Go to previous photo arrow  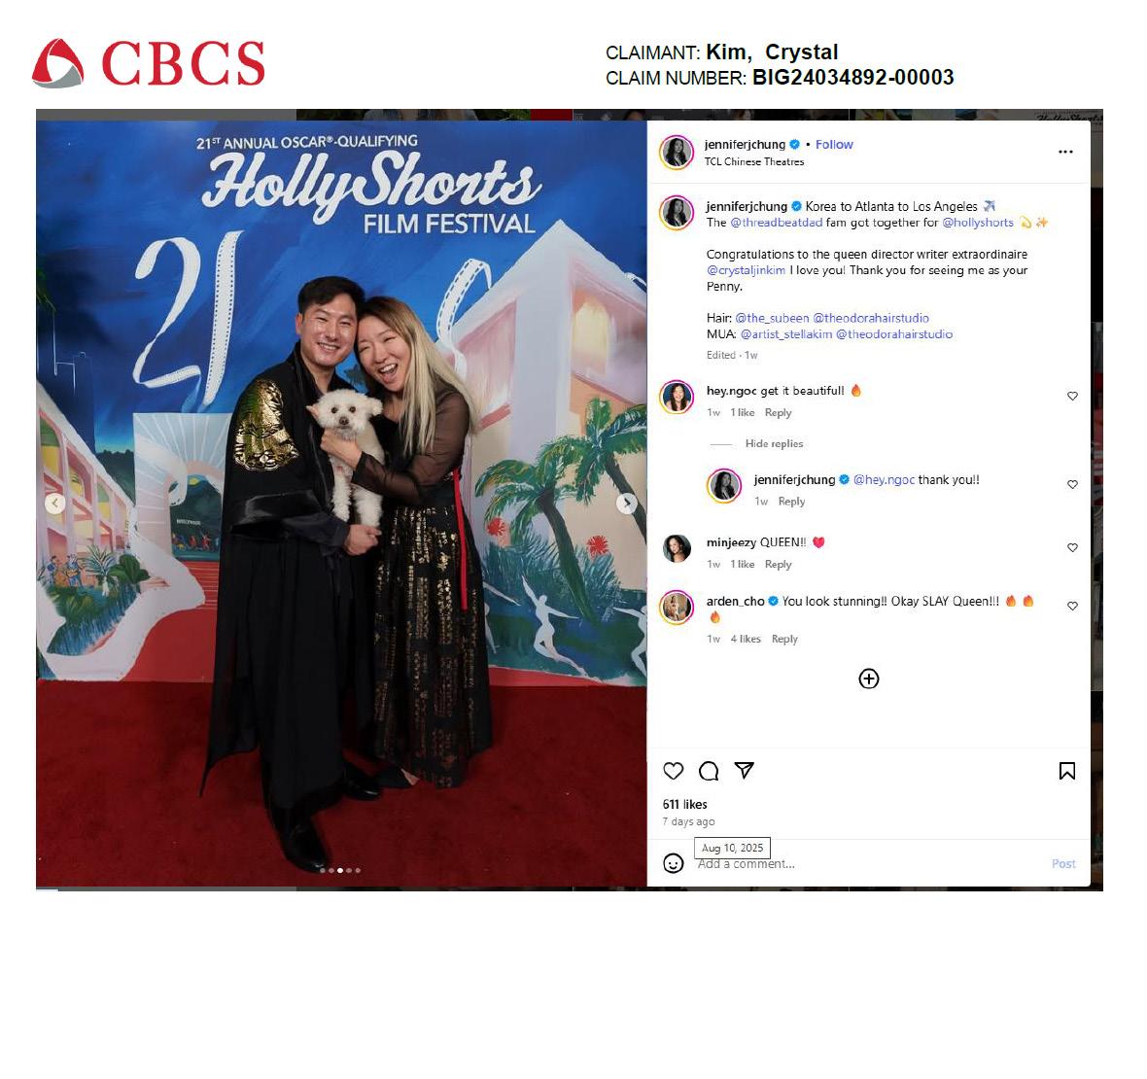click(x=54, y=504)
